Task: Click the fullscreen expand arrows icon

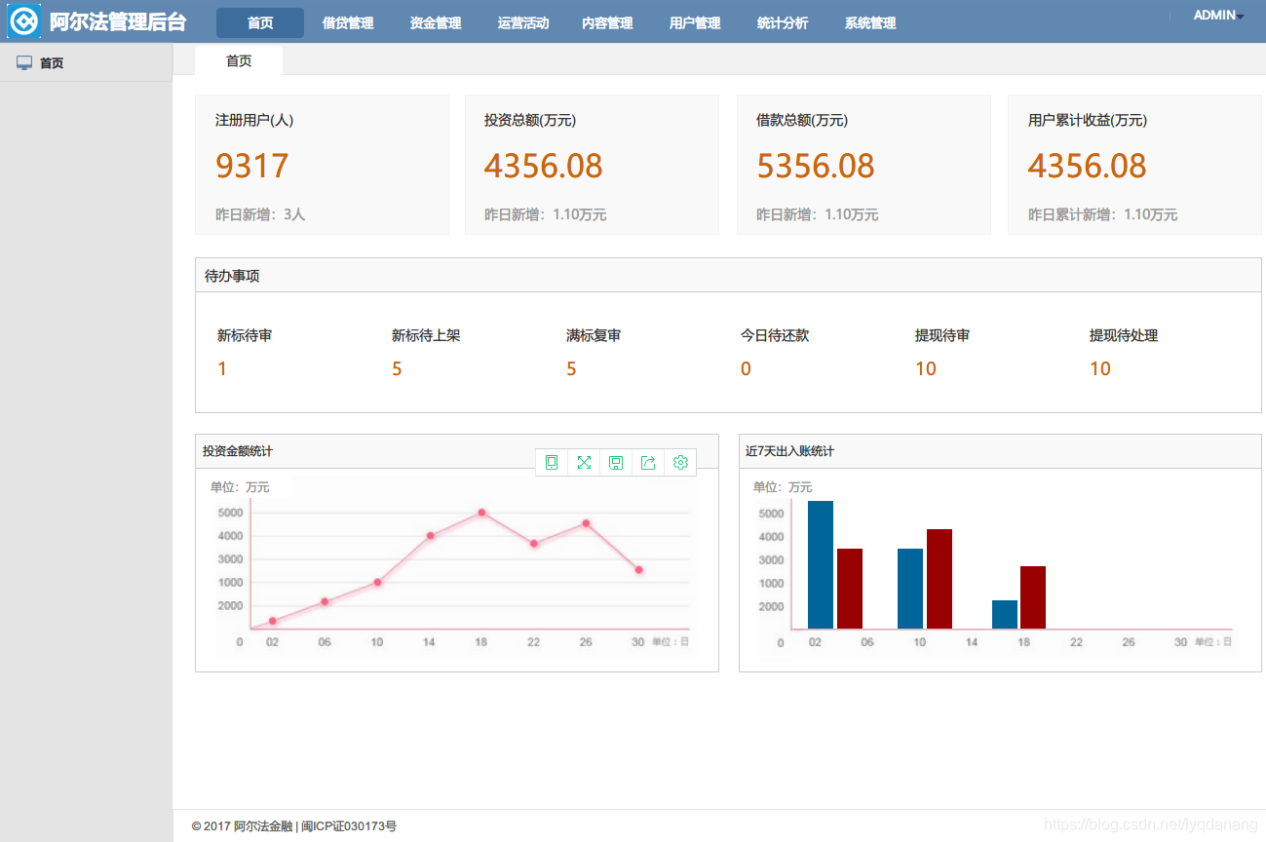Action: [584, 463]
